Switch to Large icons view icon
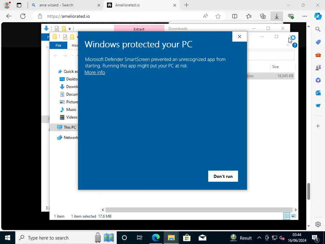This screenshot has width=325, height=244. point(294,216)
